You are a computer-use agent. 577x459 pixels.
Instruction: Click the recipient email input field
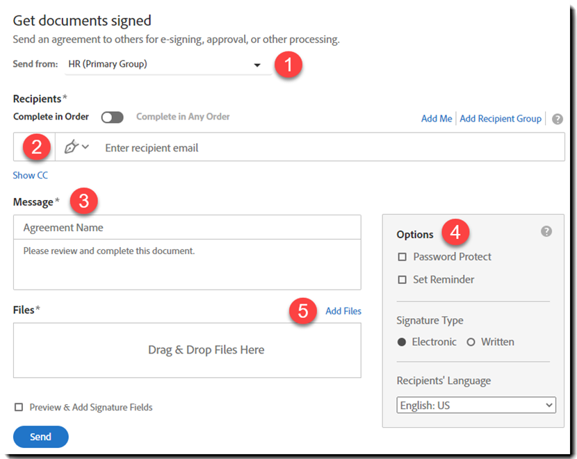tap(327, 148)
